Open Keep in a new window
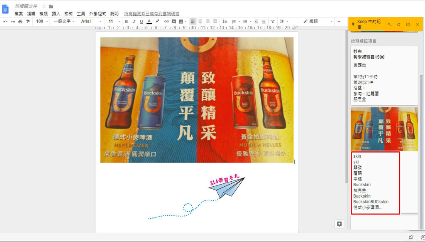The width and height of the screenshot is (425, 242). point(408,25)
